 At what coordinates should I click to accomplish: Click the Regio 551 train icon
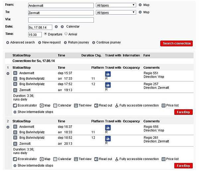[108, 74]
